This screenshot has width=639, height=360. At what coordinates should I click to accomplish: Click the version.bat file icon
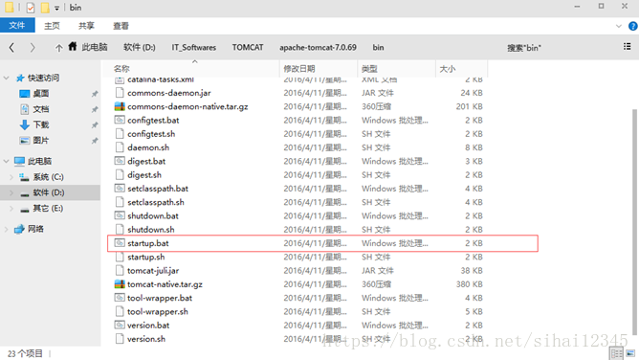click(x=120, y=325)
